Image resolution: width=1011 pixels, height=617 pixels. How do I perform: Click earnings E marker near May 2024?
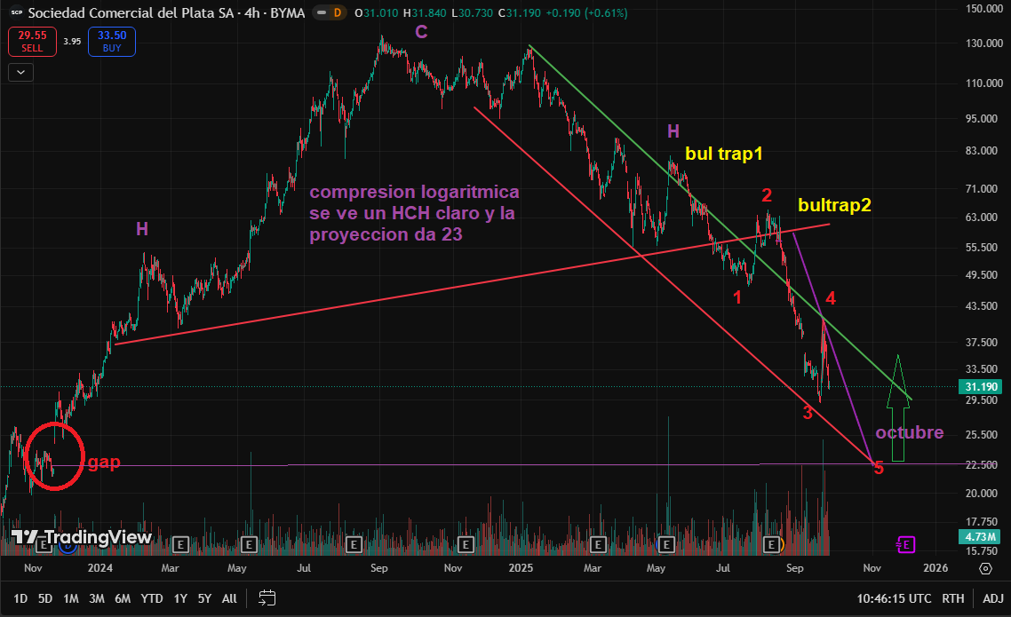point(249,545)
